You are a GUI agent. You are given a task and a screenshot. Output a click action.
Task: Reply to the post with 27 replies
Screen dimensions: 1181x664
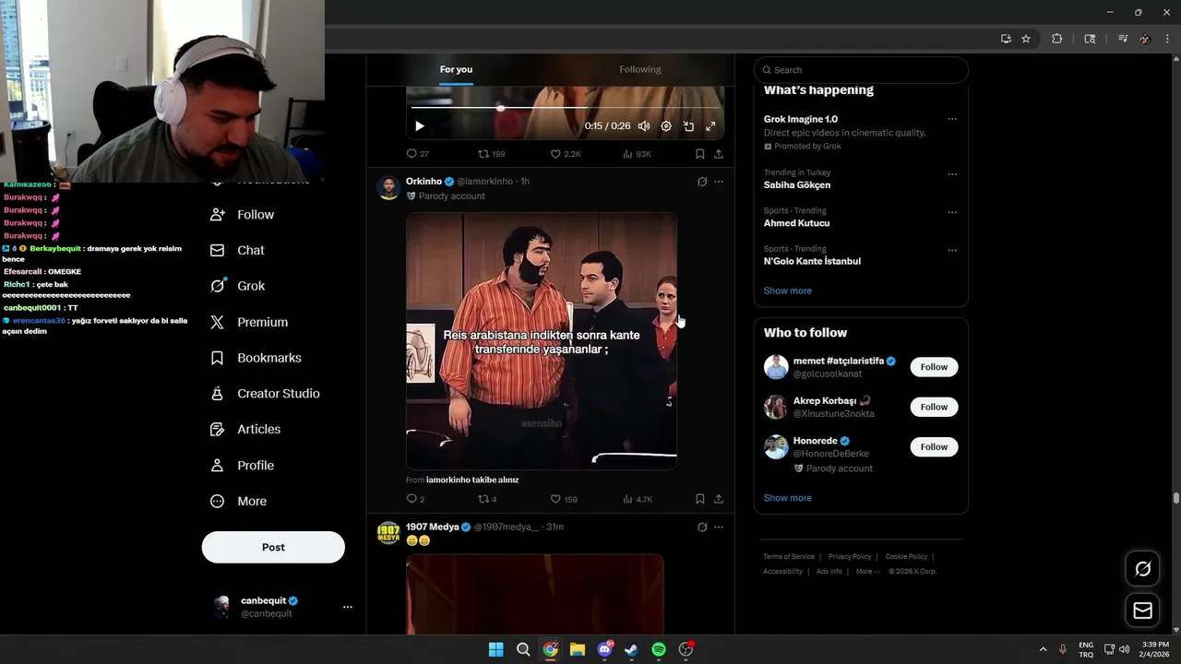click(417, 154)
